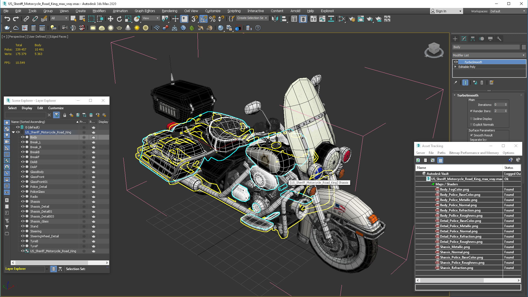Open Customize menu in Scene Explorer
Image resolution: width=528 pixels, height=297 pixels.
56,108
